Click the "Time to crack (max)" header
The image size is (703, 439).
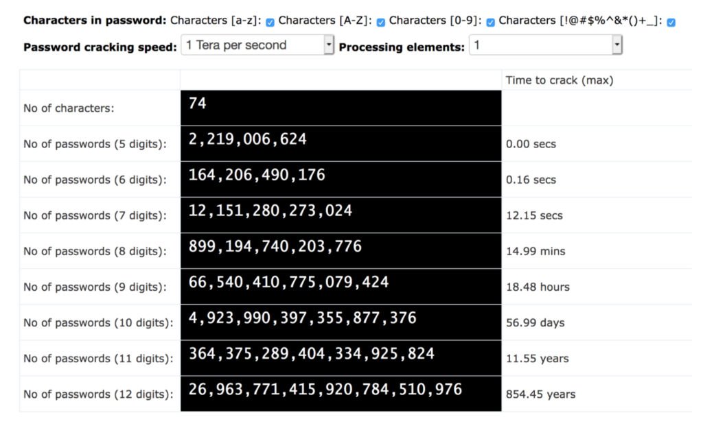click(560, 80)
